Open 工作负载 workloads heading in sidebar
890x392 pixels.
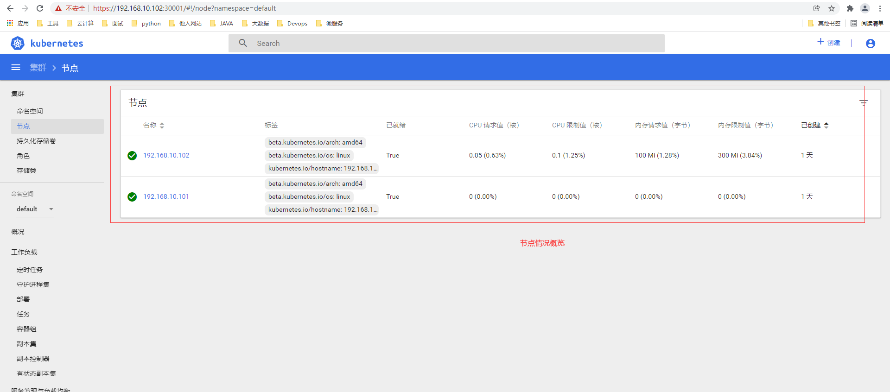click(x=24, y=252)
